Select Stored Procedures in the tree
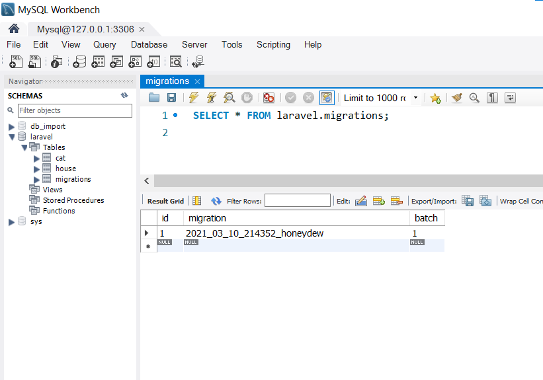Image resolution: width=543 pixels, height=380 pixels. pos(73,200)
